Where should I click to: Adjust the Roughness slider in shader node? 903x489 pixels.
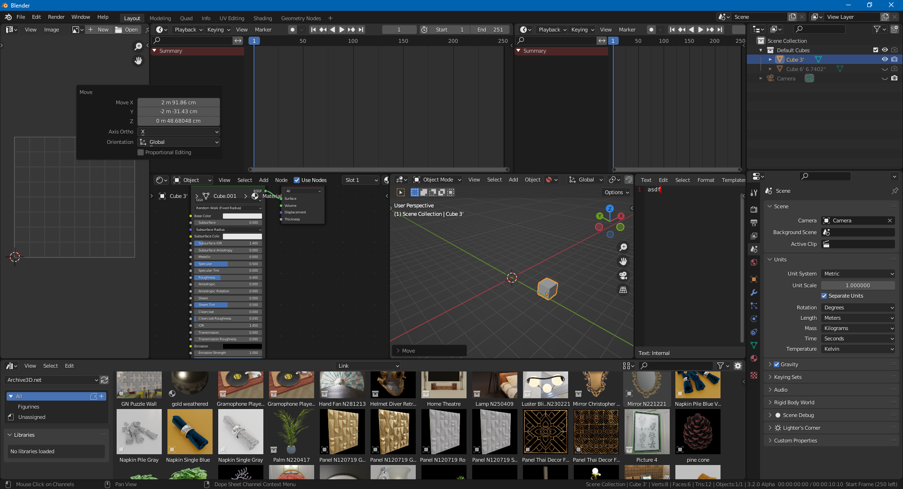[228, 277]
